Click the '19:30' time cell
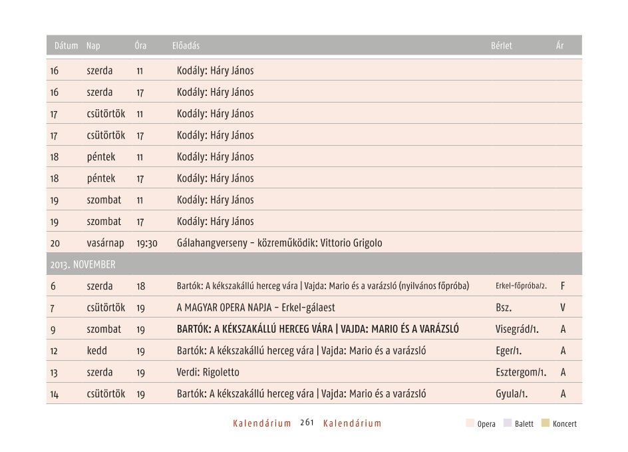This screenshot has width=628, height=452. (x=147, y=243)
